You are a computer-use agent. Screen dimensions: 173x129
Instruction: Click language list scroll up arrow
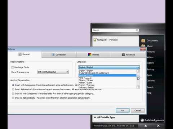(138, 71)
